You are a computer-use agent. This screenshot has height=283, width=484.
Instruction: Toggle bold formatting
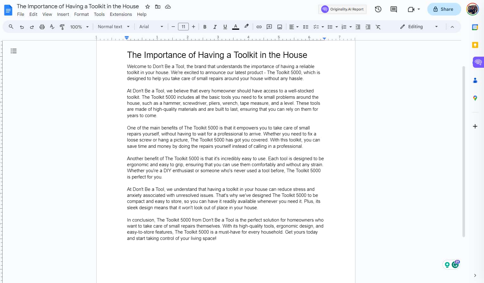205,27
